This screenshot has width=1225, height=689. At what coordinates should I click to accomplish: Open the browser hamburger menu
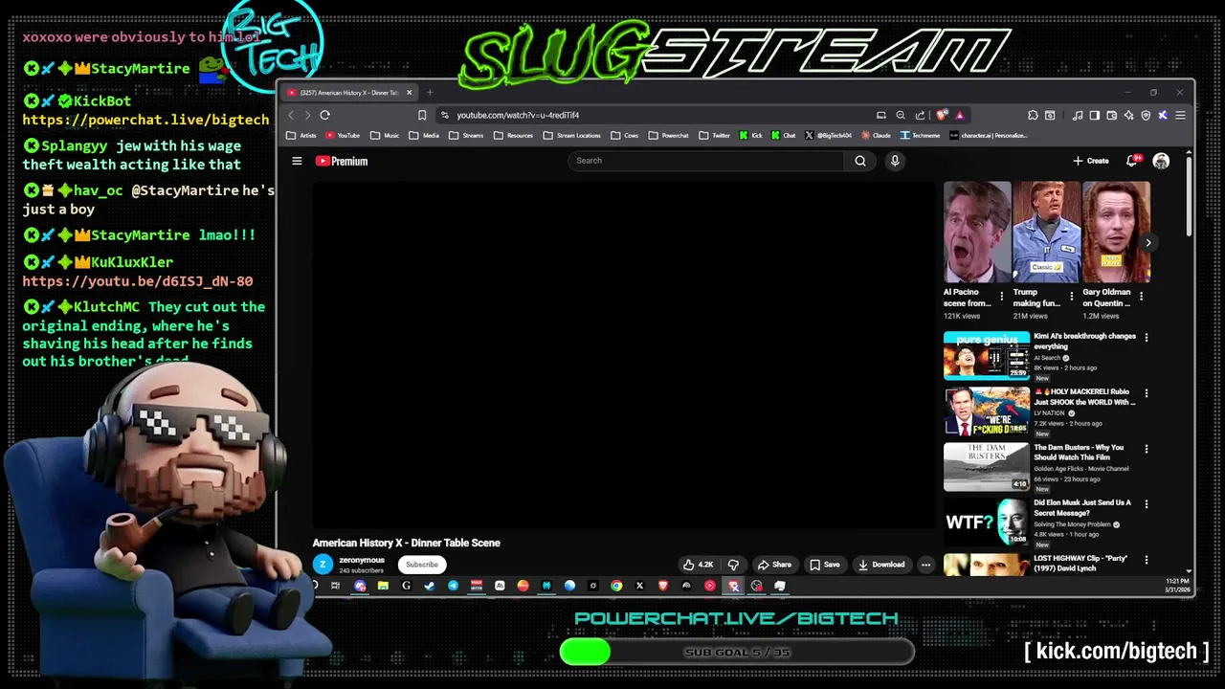click(x=1180, y=115)
